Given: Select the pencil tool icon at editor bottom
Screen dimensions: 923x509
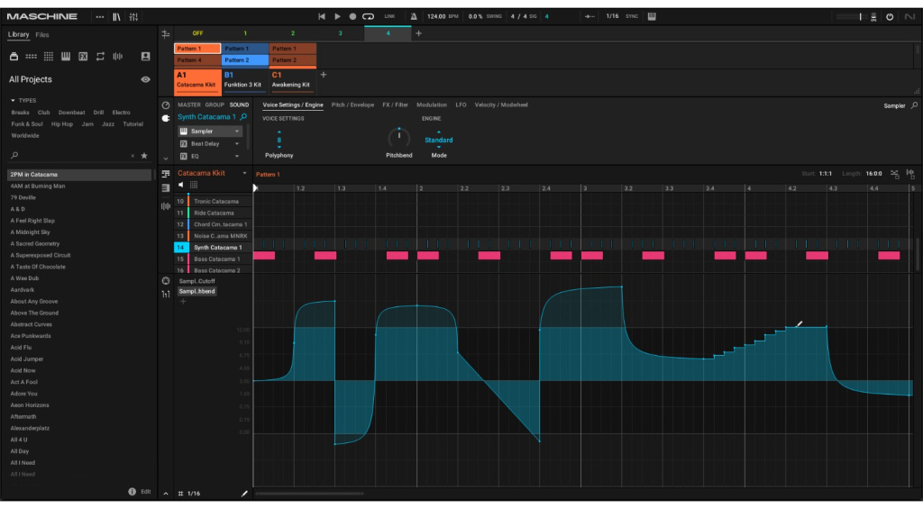Looking at the screenshot, I should click(x=244, y=494).
